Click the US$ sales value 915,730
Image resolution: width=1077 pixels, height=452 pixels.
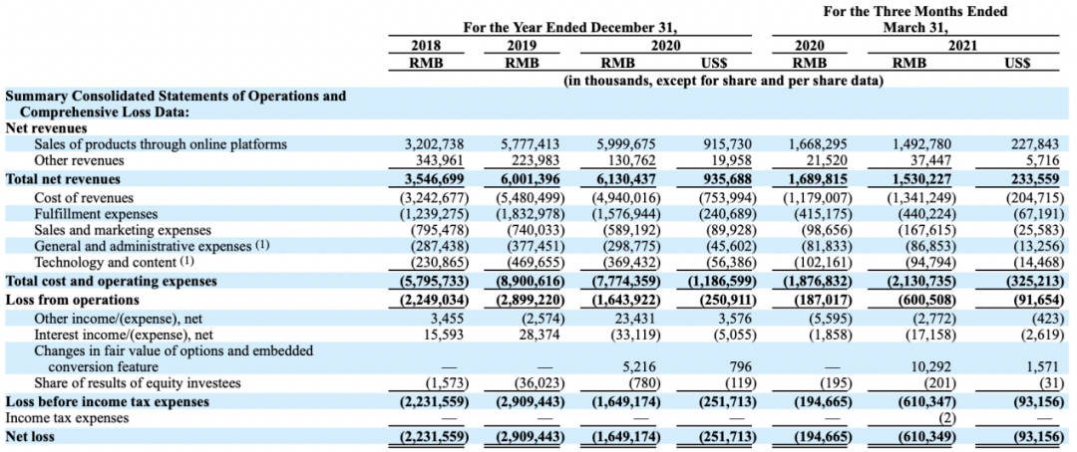click(729, 144)
